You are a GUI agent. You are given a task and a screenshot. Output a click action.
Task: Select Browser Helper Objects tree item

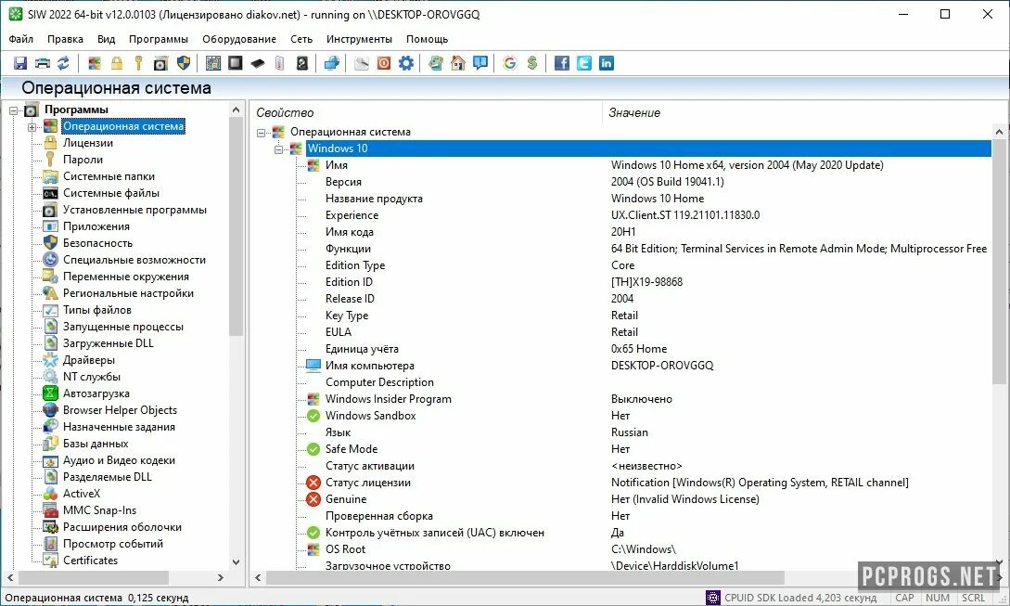[120, 410]
